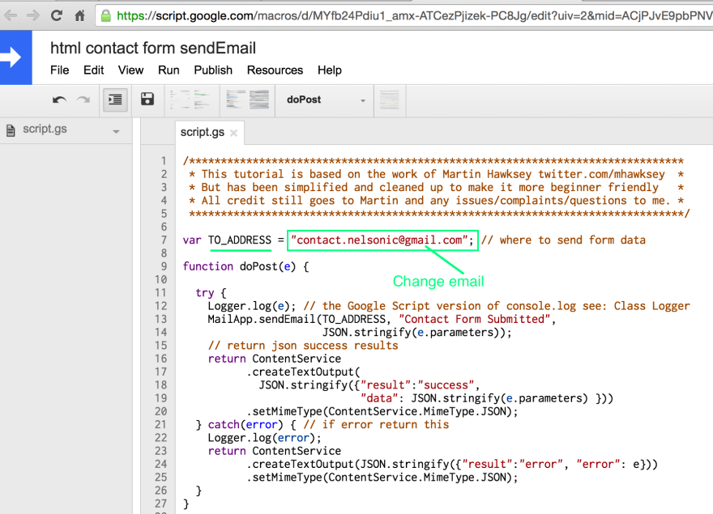Click 'Logger.log(e);' on line 12
This screenshot has width=713, height=514.
click(x=252, y=306)
